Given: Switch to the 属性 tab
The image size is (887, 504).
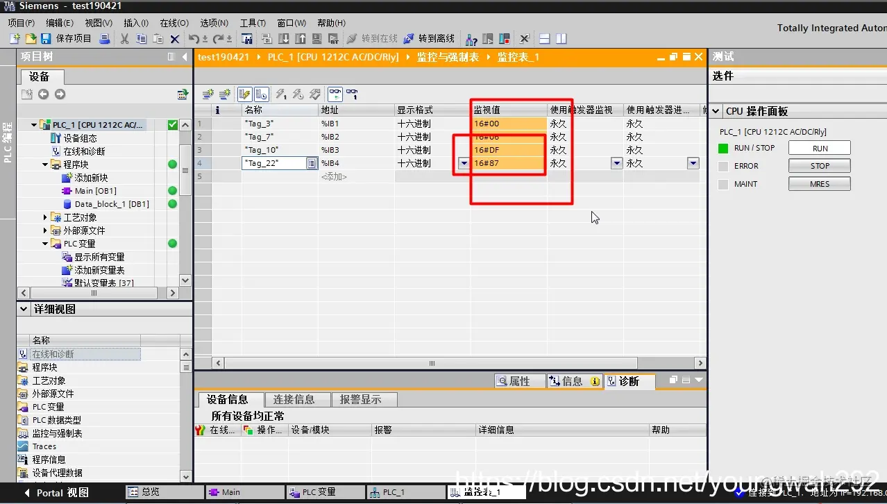Looking at the screenshot, I should [519, 381].
